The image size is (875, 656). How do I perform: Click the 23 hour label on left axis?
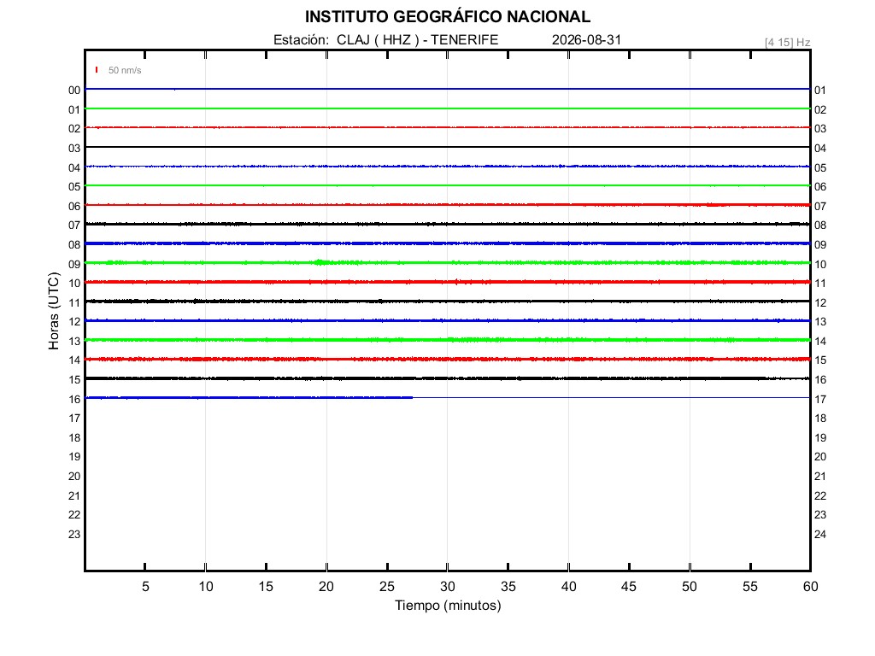pos(74,535)
